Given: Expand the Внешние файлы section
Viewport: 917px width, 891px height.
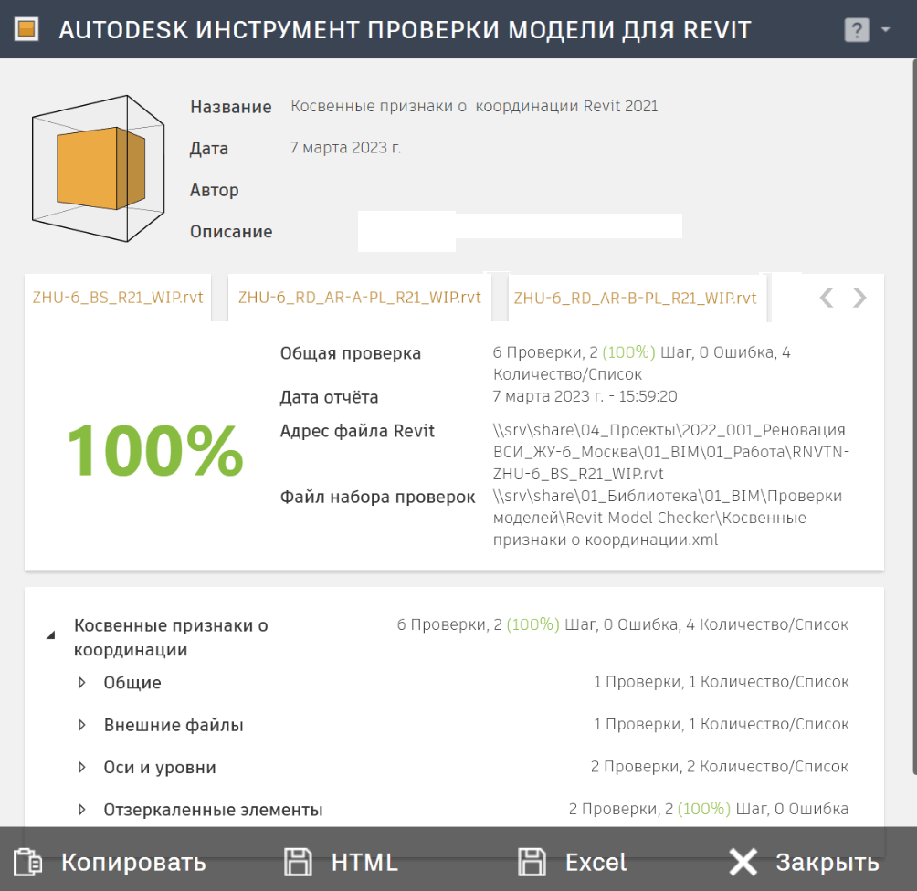Looking at the screenshot, I should 82,725.
